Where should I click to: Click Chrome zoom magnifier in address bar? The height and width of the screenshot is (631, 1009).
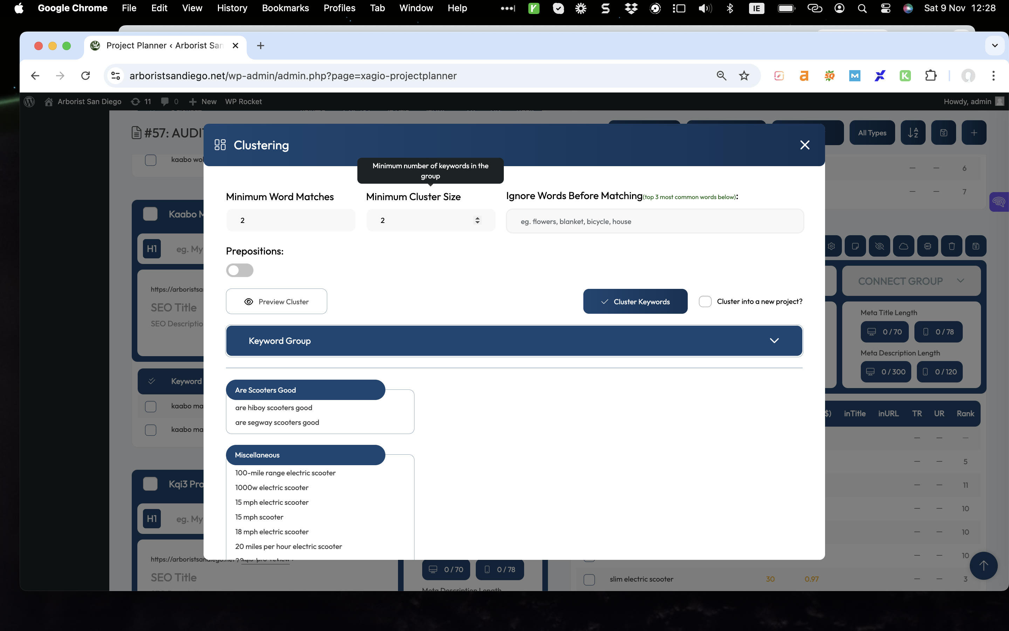[721, 75]
